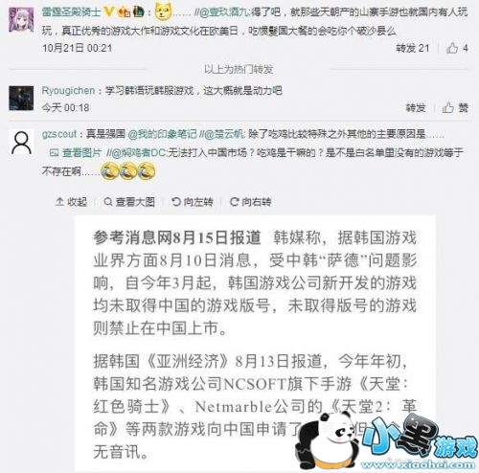The height and width of the screenshot is (473, 479).
Task: Open the gzscout username link
Action: pyautogui.click(x=59, y=134)
